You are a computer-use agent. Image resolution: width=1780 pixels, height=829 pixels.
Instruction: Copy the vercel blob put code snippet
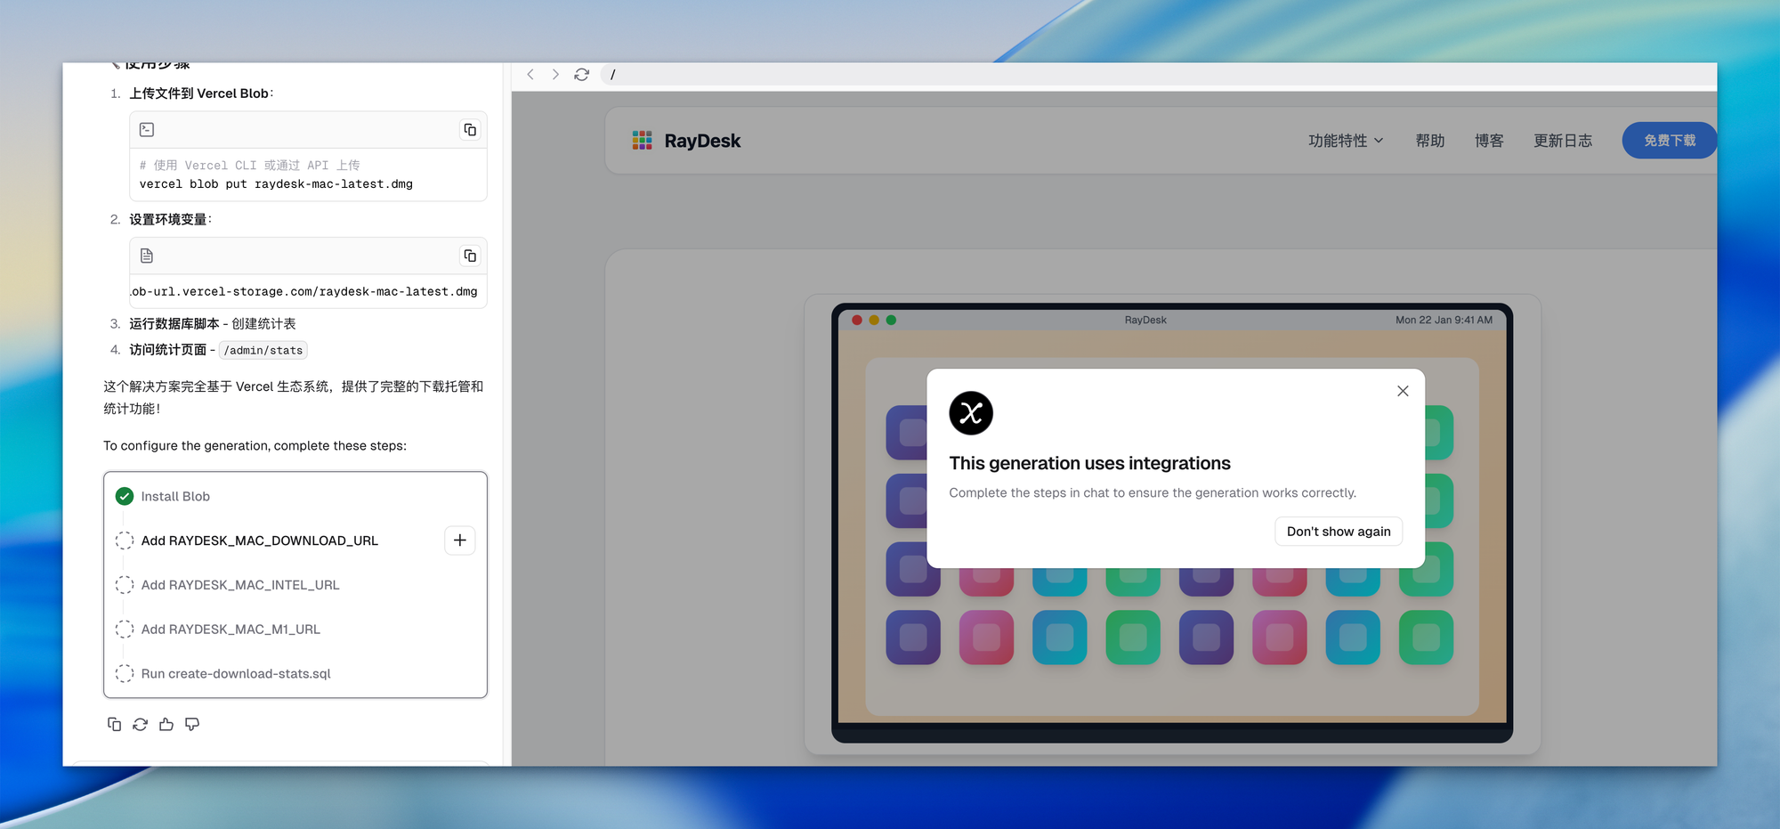click(470, 130)
